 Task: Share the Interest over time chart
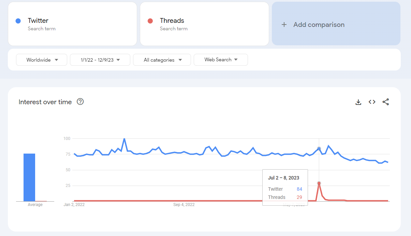(385, 102)
